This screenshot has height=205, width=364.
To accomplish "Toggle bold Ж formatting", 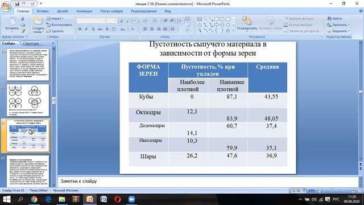I will 80,29.
